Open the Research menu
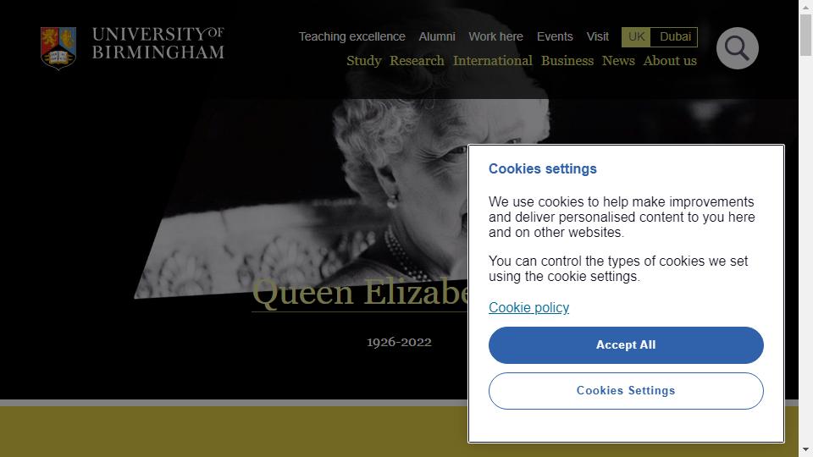This screenshot has width=813, height=457. click(x=417, y=61)
